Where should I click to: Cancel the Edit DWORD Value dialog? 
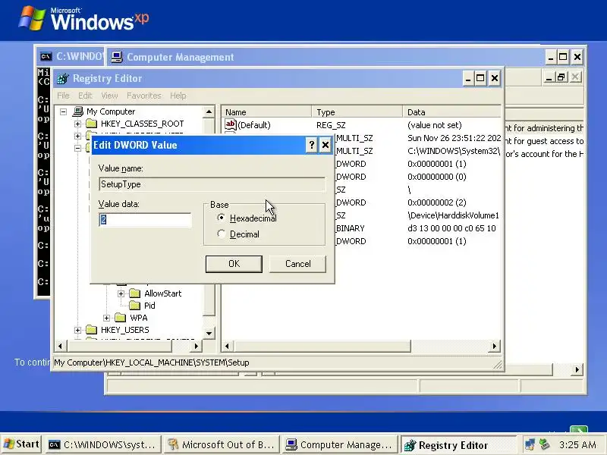point(297,264)
